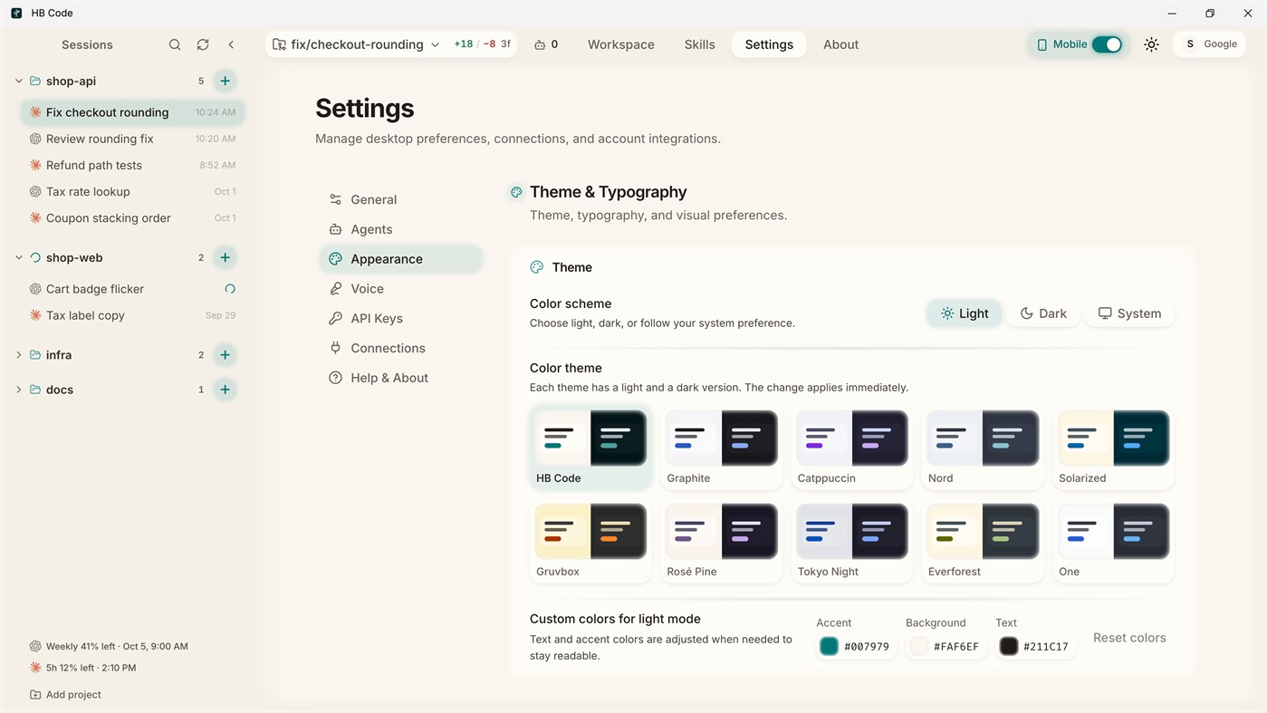Open the Google account button
Screen dimensions: 1267x713
pos(1209,44)
